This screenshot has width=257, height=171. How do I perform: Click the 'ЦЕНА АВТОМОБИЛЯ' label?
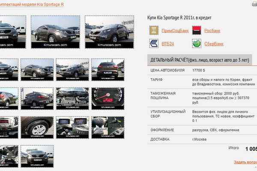click(167, 71)
